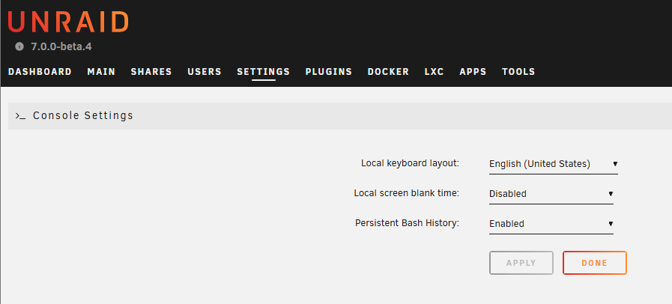Expand the Local screen blank time dropdown

pos(551,194)
